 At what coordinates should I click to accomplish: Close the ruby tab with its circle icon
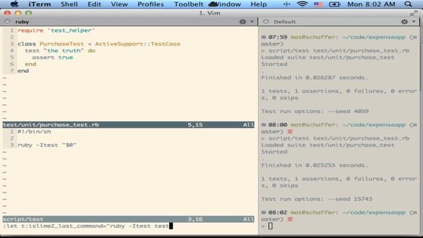click(7, 22)
